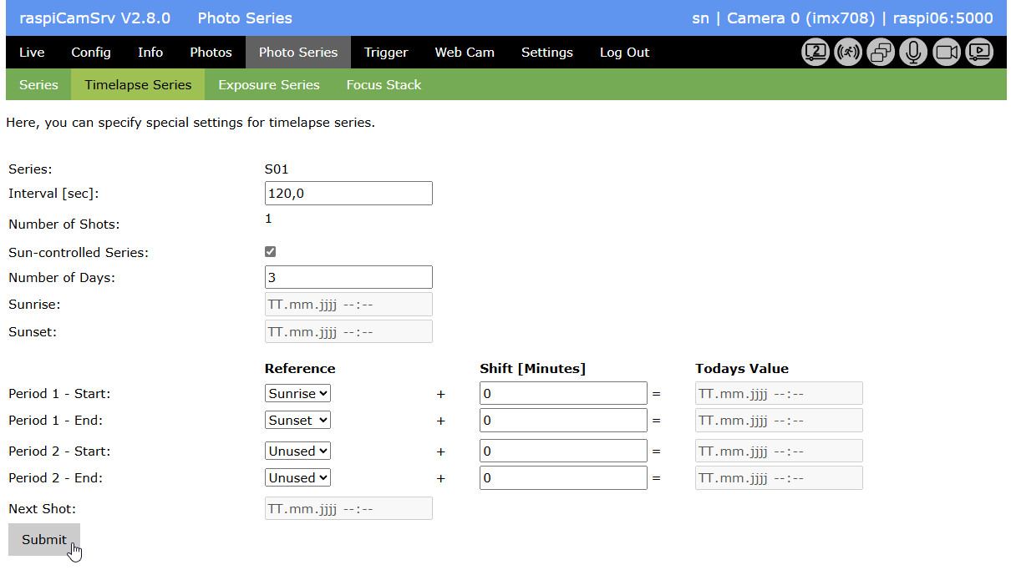Focus the Number of Days input field
Screen dimensions: 1011x575
pos(348,277)
